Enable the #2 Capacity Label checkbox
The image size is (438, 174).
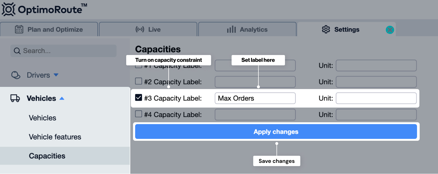click(x=139, y=81)
